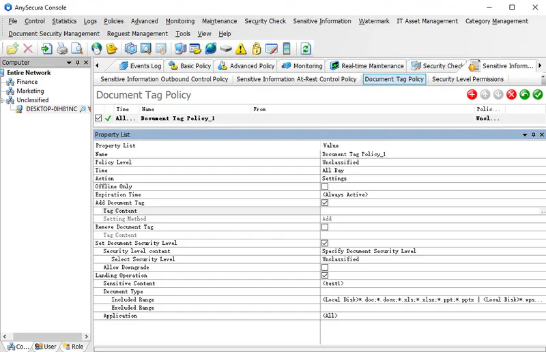Click the yellow warning triangle toolbar icon
This screenshot has height=352, width=546.
[241, 48]
